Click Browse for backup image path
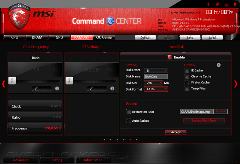 coord(220,112)
